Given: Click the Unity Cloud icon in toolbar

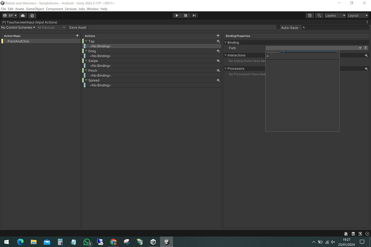Looking at the screenshot, I should point(22,15).
